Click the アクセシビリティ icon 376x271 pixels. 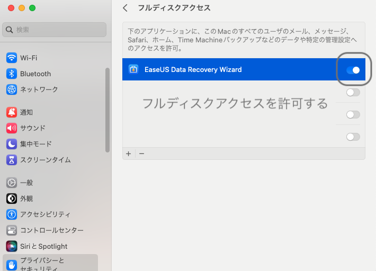[x=12, y=214]
